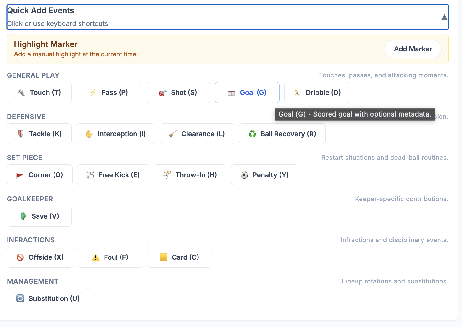
Task: Click the soccer ball Penalty icon
Action: [x=244, y=175]
